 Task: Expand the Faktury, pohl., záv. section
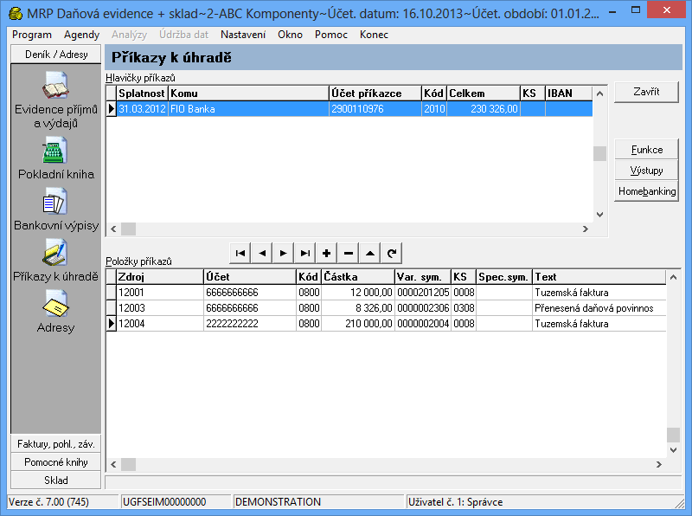(56, 444)
